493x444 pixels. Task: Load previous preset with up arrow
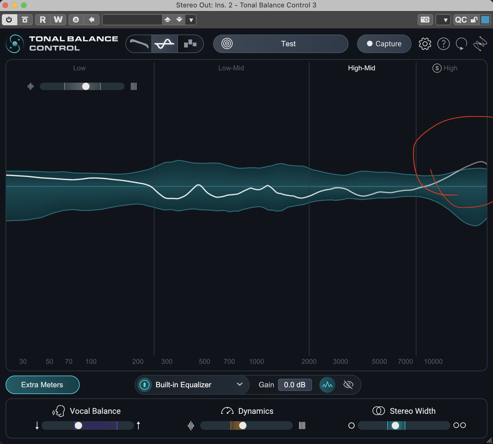coord(167,20)
